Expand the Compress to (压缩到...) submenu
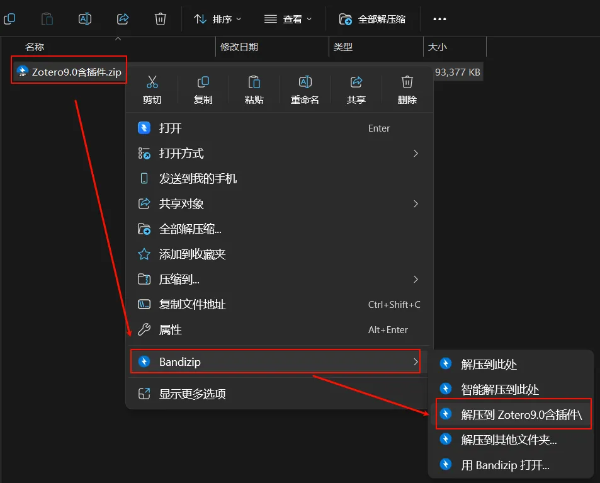 tap(280, 280)
